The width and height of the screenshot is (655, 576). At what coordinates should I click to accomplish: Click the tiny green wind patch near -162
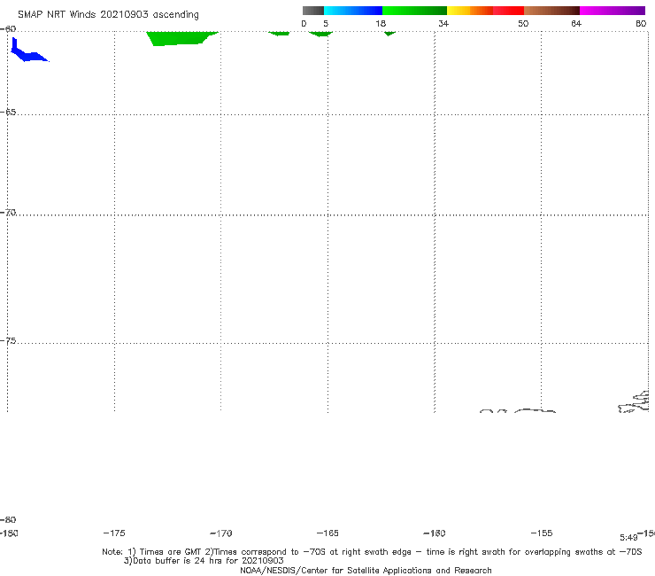tap(389, 34)
